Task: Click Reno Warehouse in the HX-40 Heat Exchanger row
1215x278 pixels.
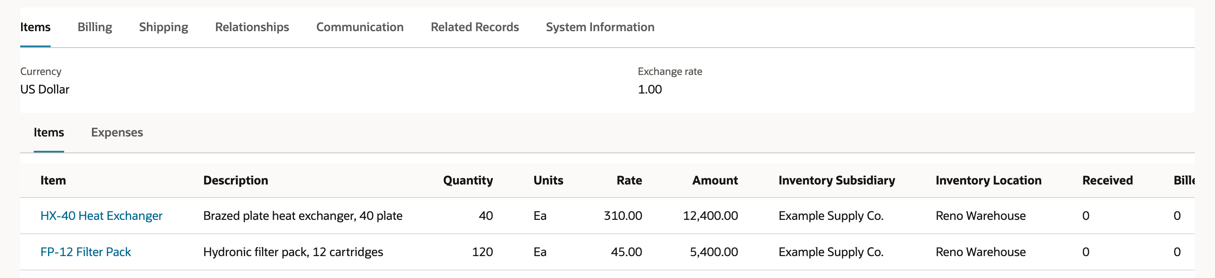Action: (x=980, y=216)
